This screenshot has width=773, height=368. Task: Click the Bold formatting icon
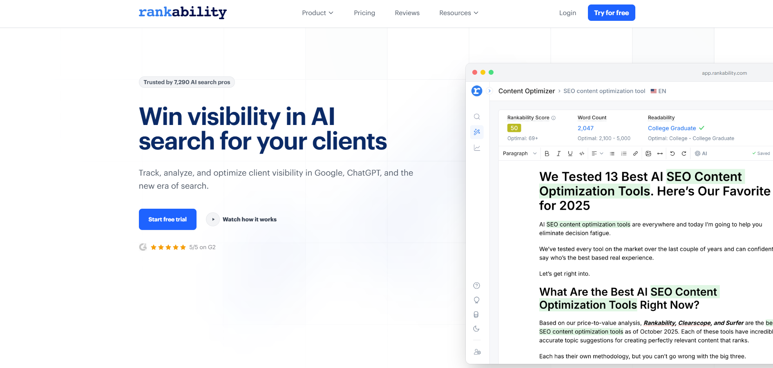point(547,154)
